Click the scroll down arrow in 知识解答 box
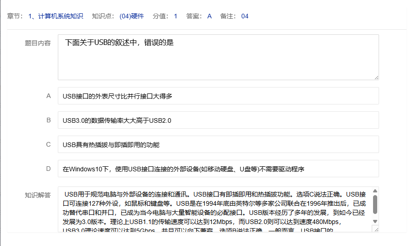The width and height of the screenshot is (413, 246). click(x=375, y=221)
